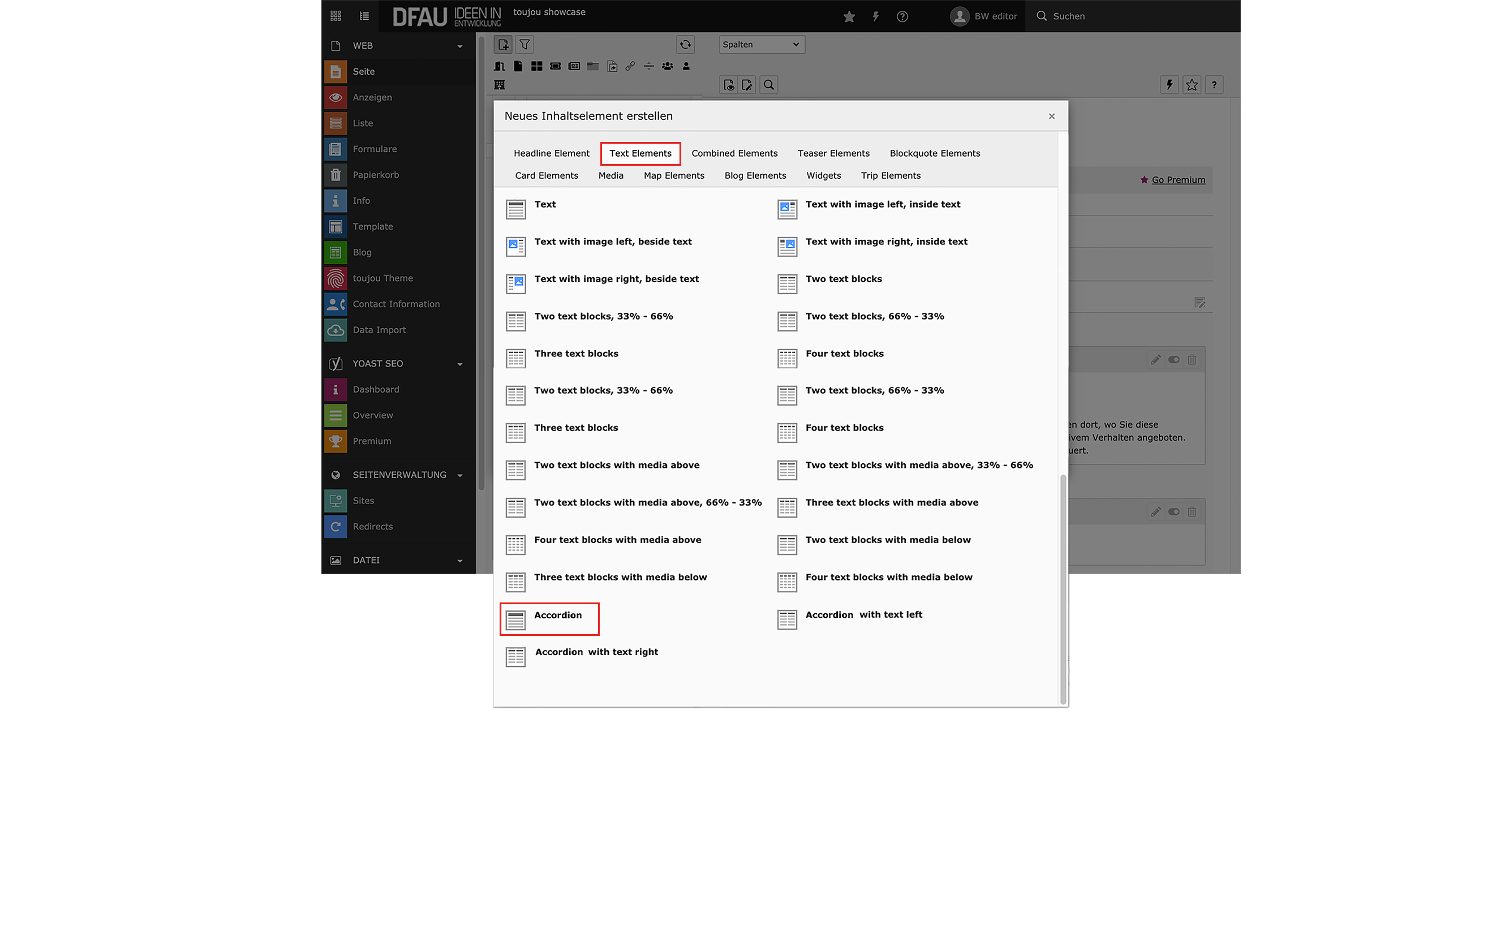
Task: Click the link page-type icon in tree toolbar
Action: tap(630, 66)
